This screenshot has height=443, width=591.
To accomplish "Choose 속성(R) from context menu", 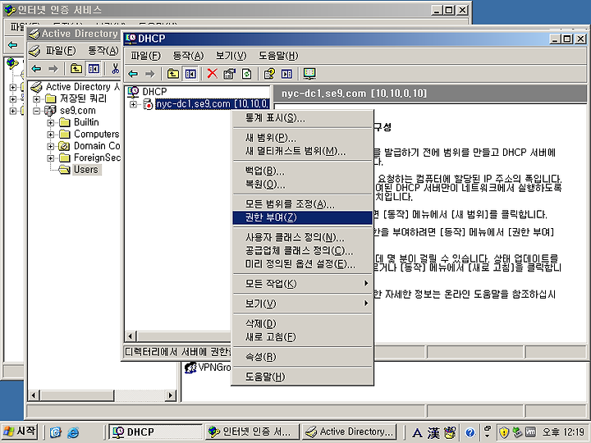I will [x=302, y=357].
